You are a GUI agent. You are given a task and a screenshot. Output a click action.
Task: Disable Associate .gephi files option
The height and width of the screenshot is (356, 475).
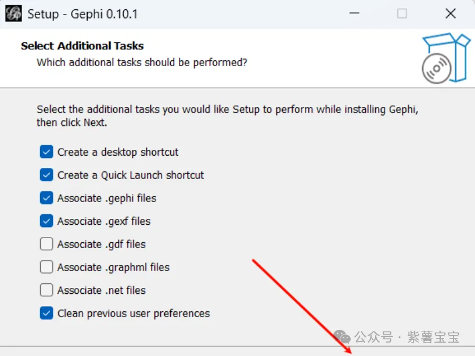(x=46, y=198)
